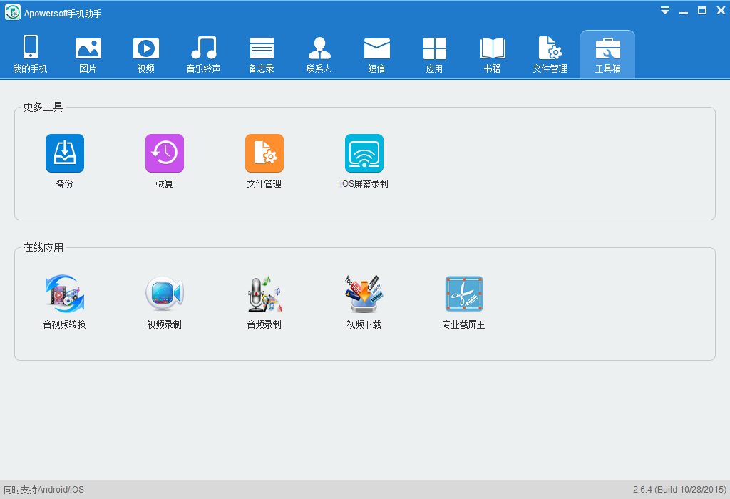Open the 专业截屏王 screenshot tool icon
This screenshot has width=730, height=499.
(463, 294)
